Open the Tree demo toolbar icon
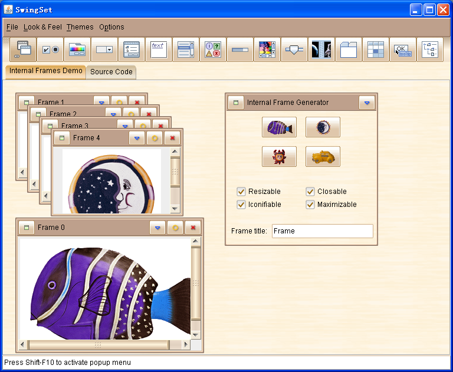The width and height of the screenshot is (453, 372). tap(431, 50)
